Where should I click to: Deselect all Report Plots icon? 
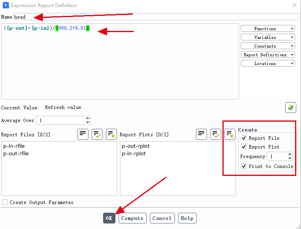tap(230, 134)
